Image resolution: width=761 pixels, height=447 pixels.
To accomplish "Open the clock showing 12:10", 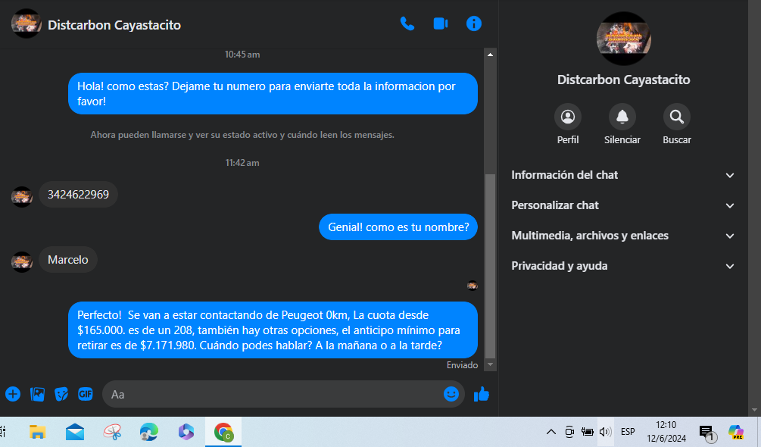I will 666,432.
